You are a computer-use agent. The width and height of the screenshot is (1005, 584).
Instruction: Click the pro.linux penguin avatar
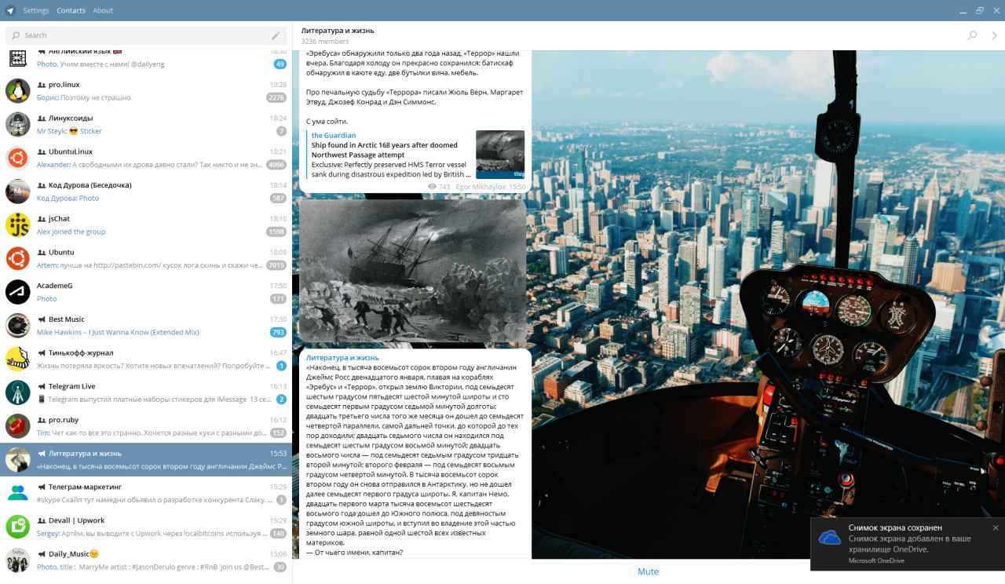click(17, 91)
